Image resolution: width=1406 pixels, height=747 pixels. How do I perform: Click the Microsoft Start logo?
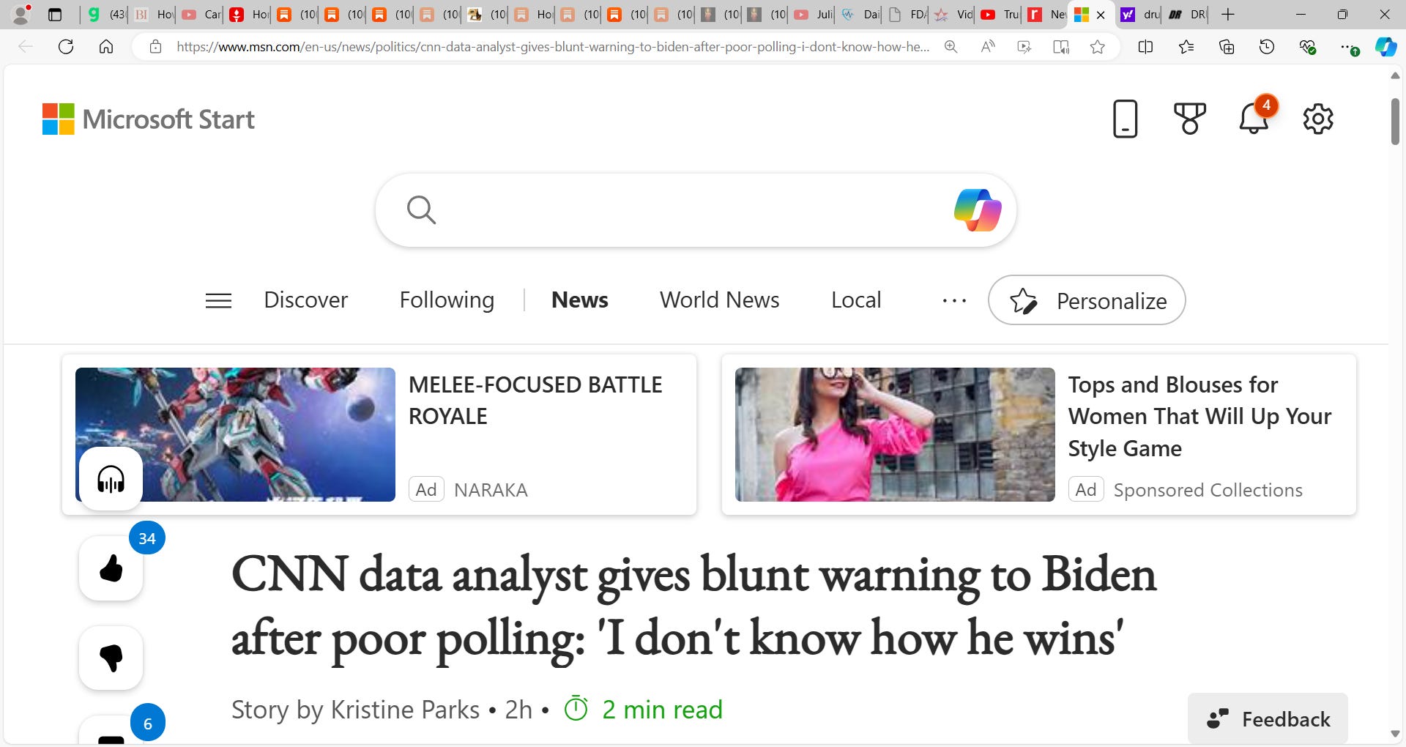tap(149, 119)
